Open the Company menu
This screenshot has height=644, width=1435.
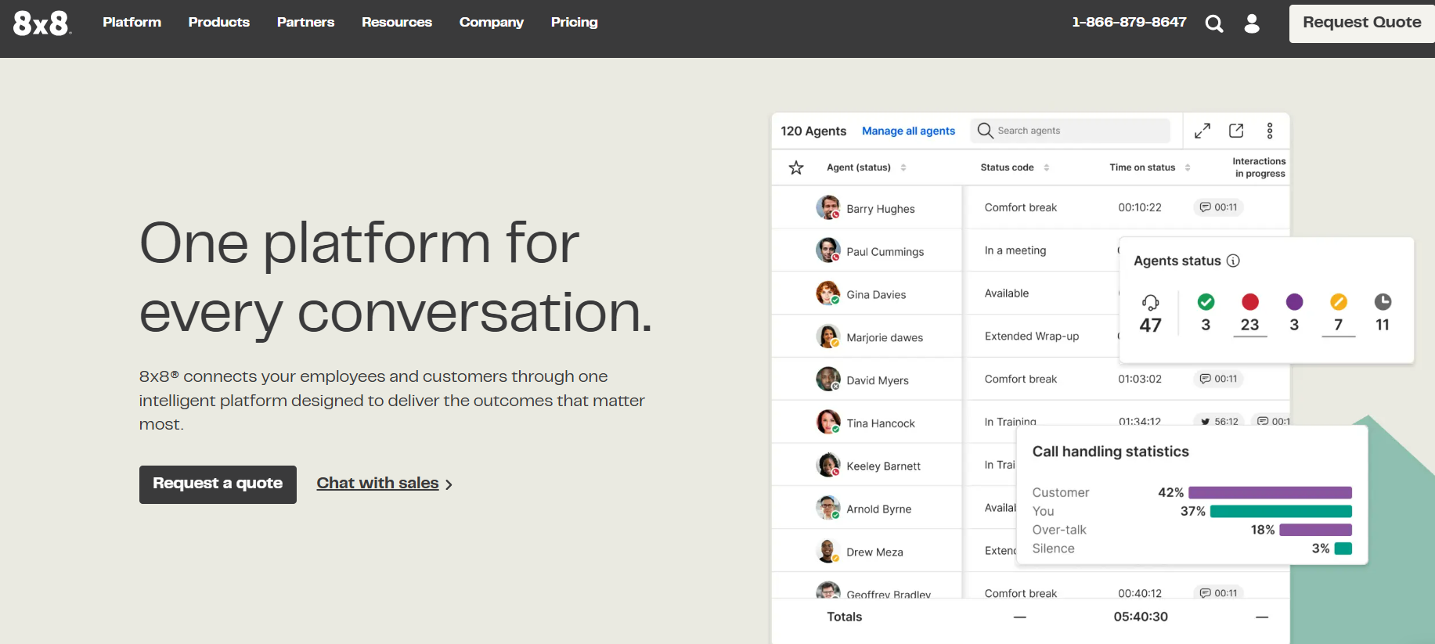(x=492, y=22)
